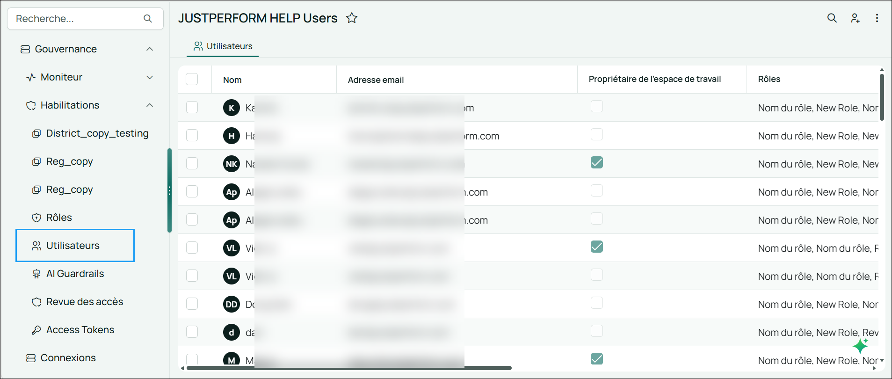This screenshot has width=892, height=379.
Task: Toggle the select-all checkbox in table header
Action: tap(192, 79)
